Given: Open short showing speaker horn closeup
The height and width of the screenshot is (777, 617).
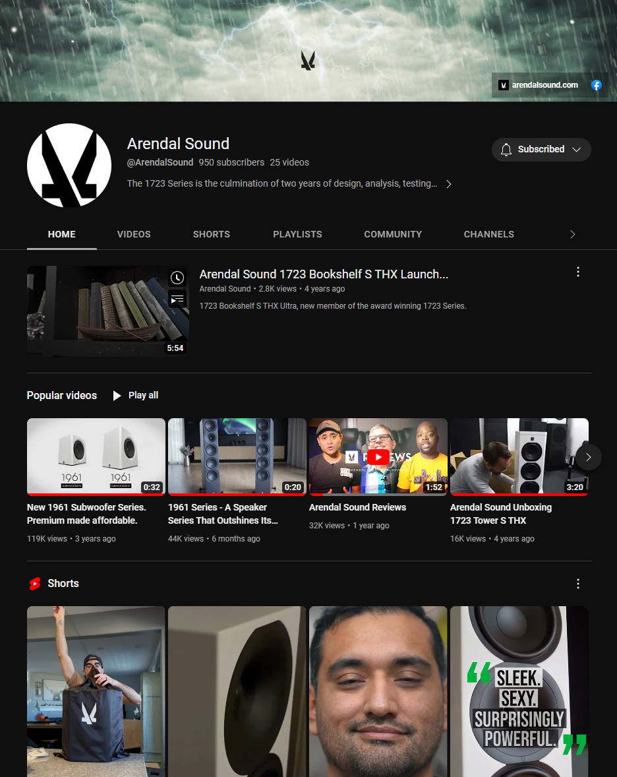Looking at the screenshot, I should (x=237, y=691).
